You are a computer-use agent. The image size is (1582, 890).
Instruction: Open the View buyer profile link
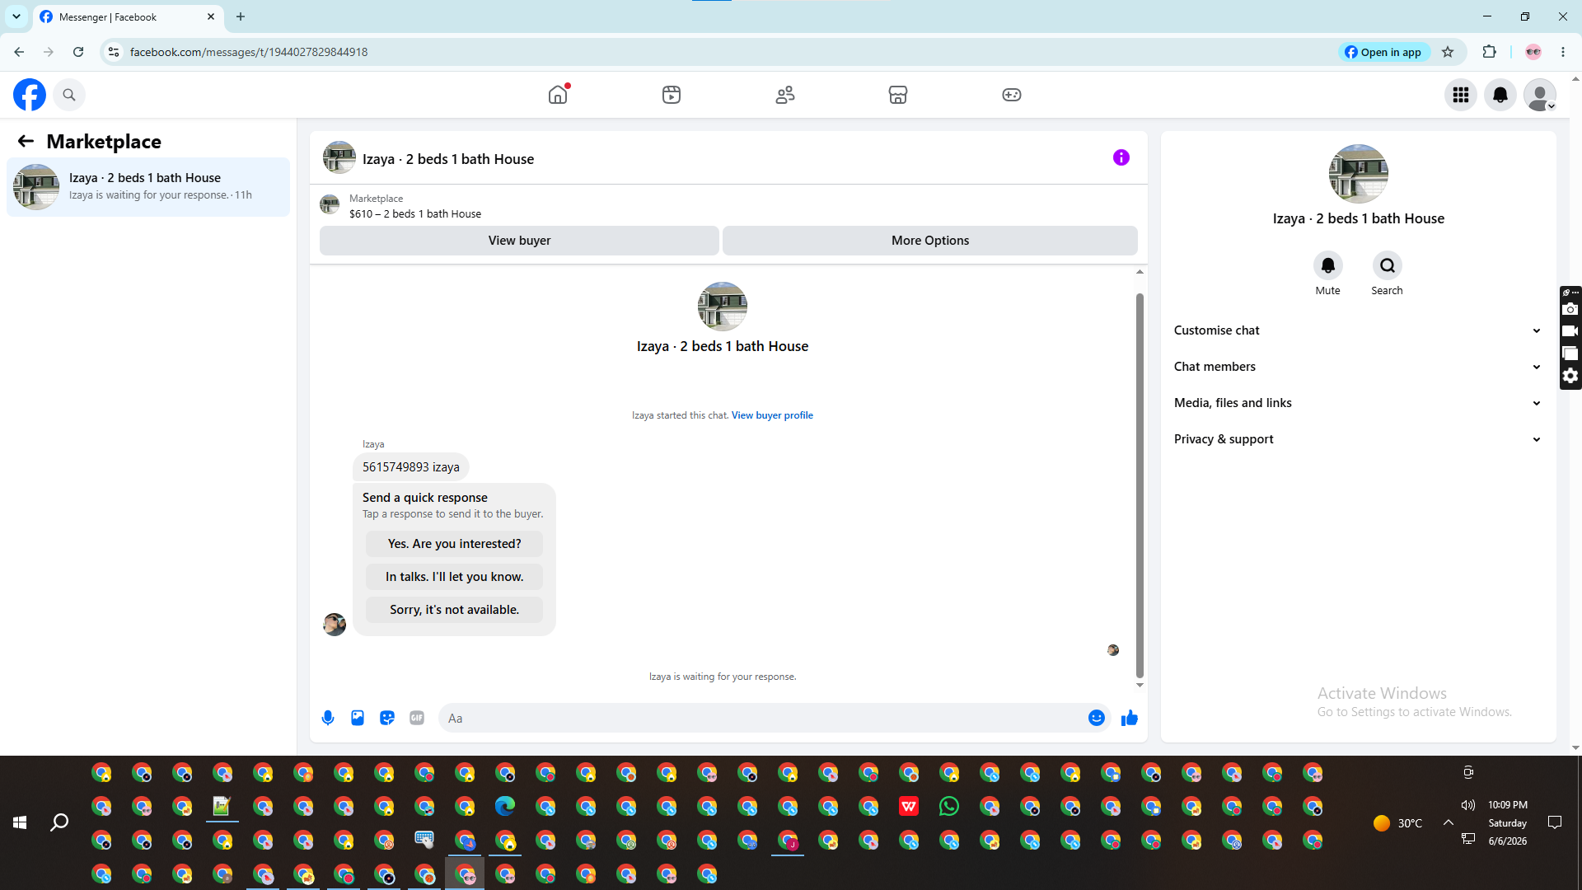pos(772,415)
